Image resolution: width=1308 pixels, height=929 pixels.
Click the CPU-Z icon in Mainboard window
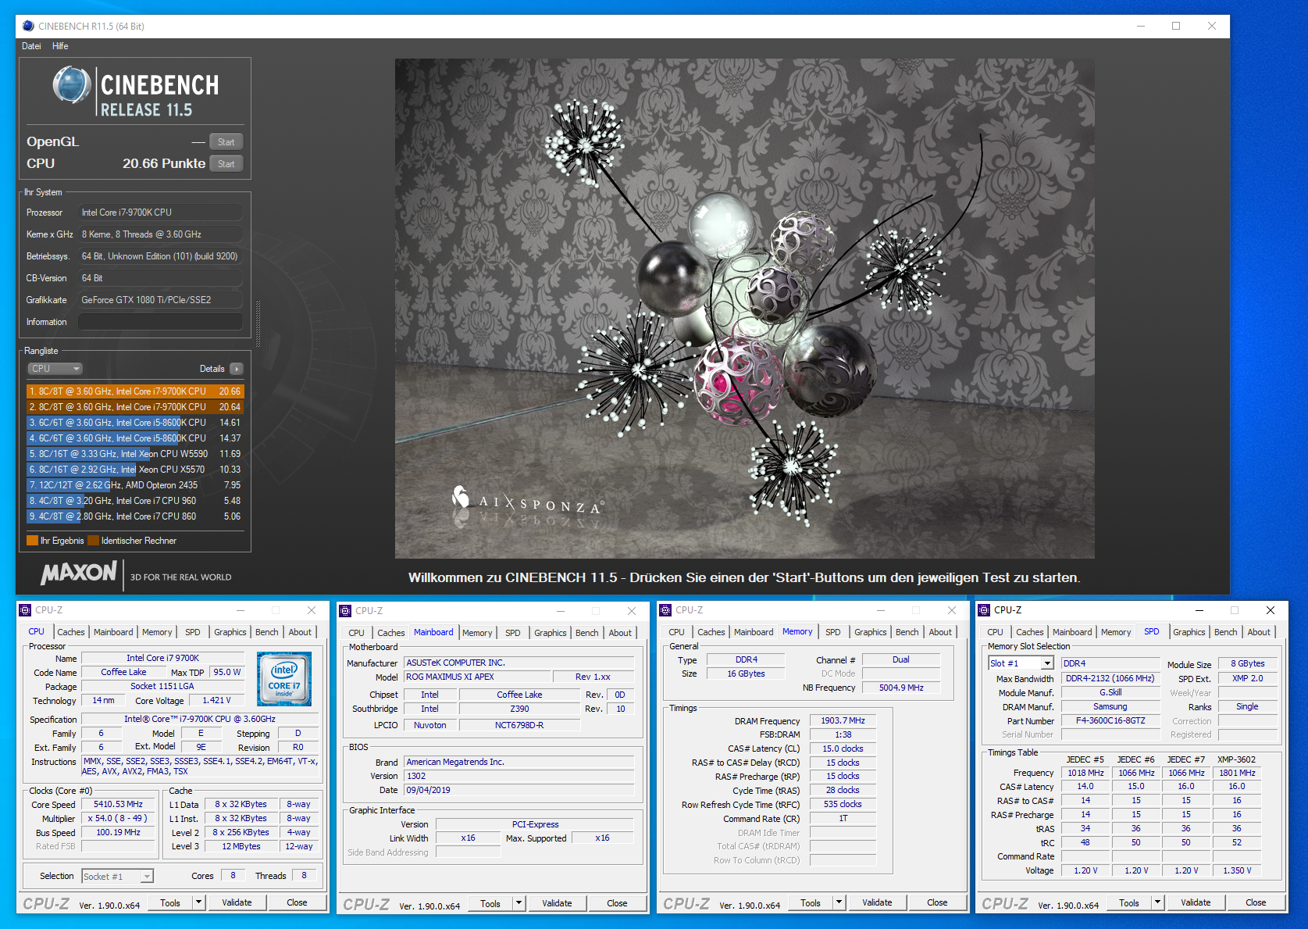tap(345, 611)
